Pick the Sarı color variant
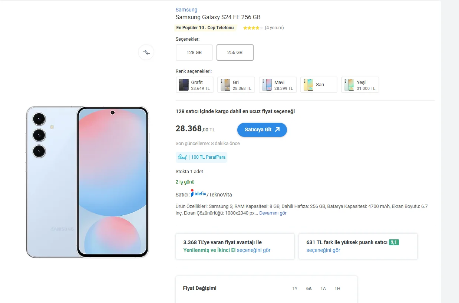The image size is (459, 303). 318,85
